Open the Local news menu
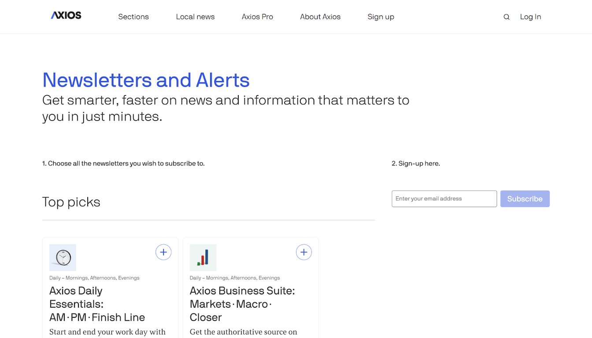Viewport: 592px width, 338px height. pyautogui.click(x=195, y=16)
